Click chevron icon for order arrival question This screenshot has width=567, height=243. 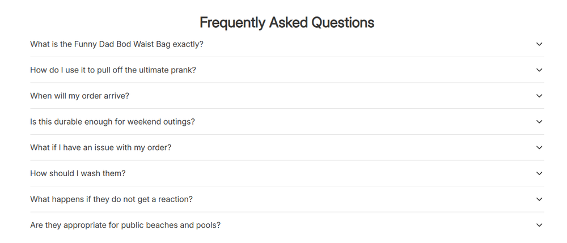[x=539, y=96]
